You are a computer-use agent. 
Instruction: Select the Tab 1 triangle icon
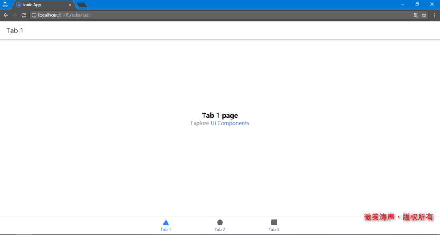pyautogui.click(x=166, y=222)
